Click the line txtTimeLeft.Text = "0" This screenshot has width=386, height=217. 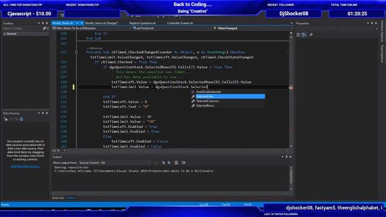[x=126, y=107]
